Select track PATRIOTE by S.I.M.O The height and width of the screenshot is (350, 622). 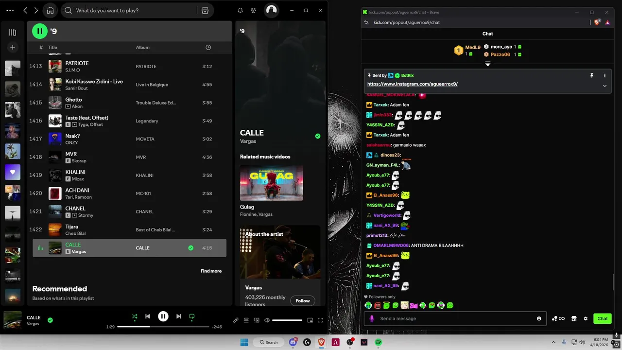129,66
